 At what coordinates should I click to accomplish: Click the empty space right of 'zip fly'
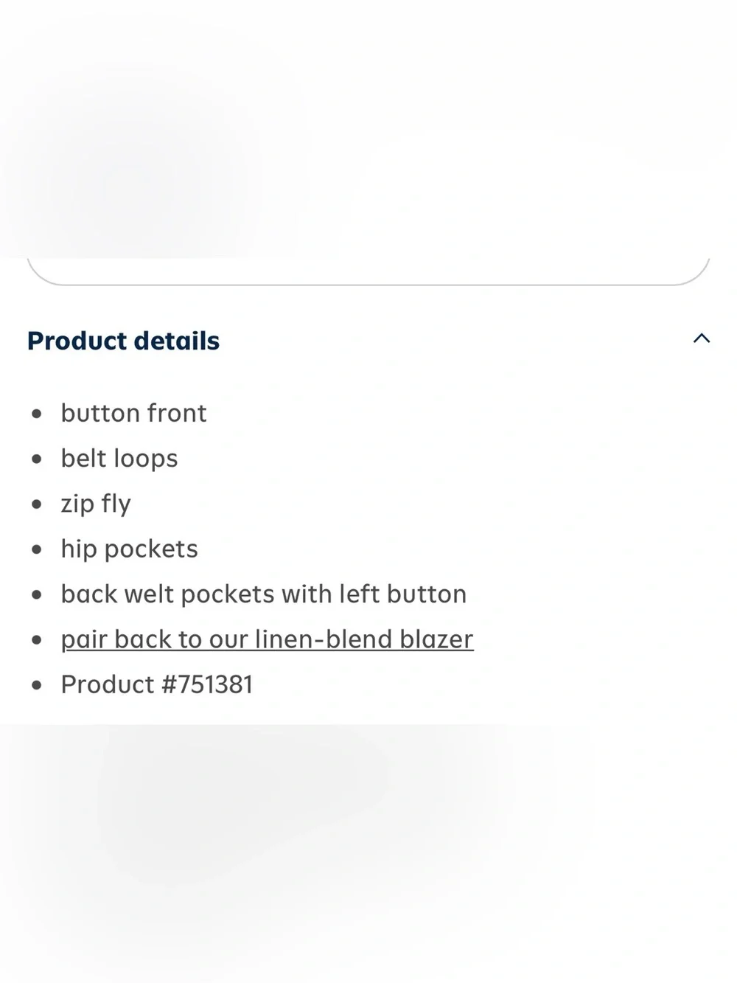(x=427, y=504)
